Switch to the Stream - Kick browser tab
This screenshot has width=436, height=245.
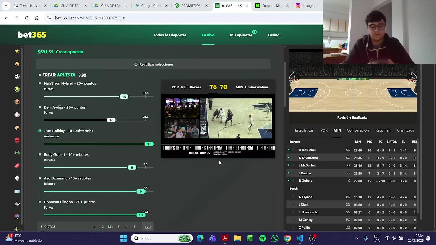coord(271,6)
